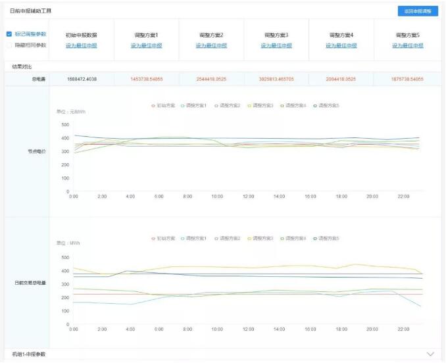Screen dimensions: 446x363
Task: Toggle 调整方案3 series in day-ahead volume legend
Action: [x=260, y=239]
